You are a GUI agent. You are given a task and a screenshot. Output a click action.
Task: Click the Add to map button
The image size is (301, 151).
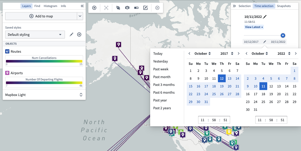(41, 16)
